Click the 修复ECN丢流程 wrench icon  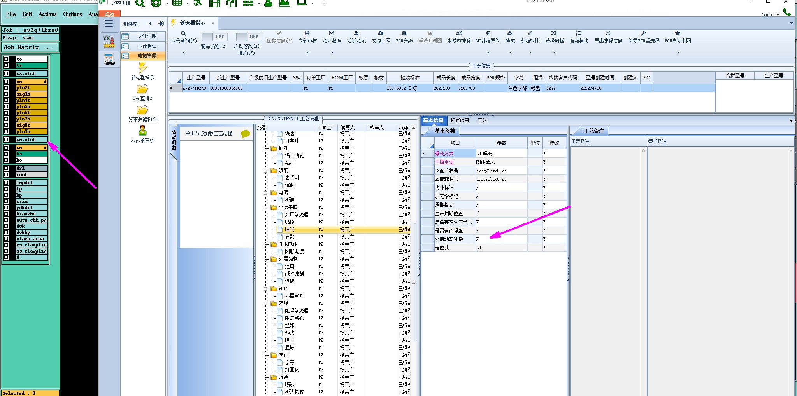click(x=643, y=33)
